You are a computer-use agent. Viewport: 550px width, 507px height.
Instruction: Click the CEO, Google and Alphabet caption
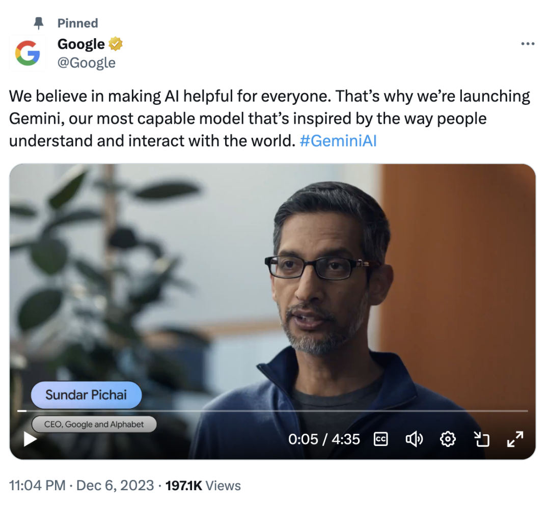tap(94, 424)
